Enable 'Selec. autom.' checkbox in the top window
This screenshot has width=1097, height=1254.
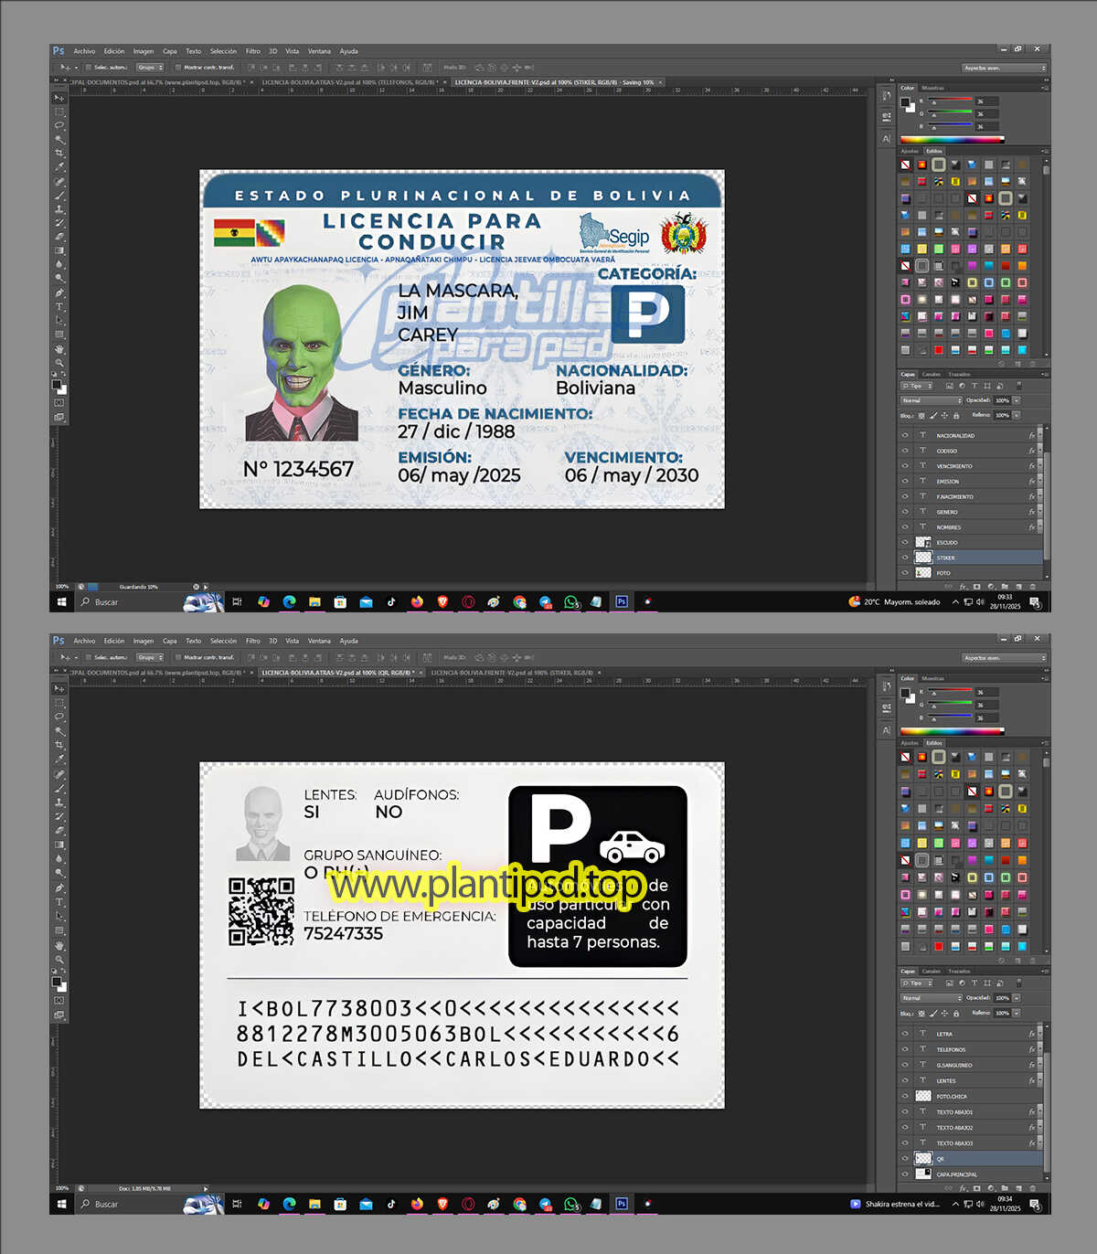89,68
